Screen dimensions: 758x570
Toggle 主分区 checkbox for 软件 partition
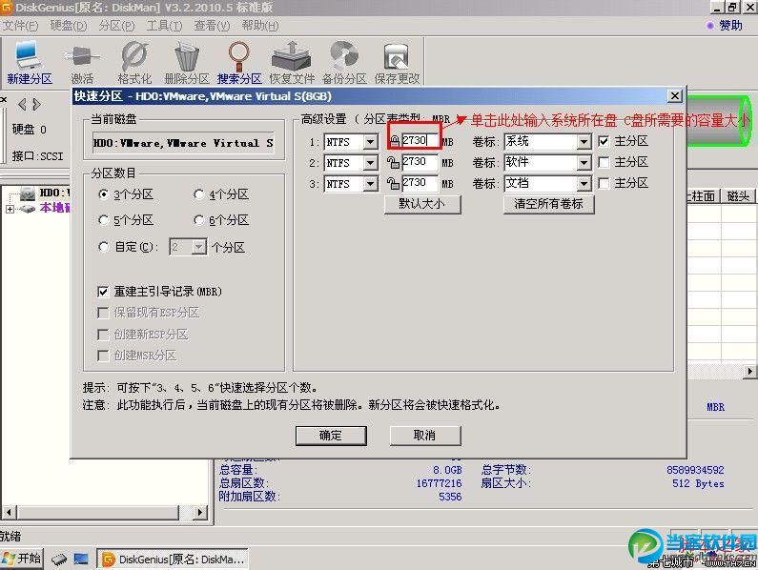tap(604, 162)
